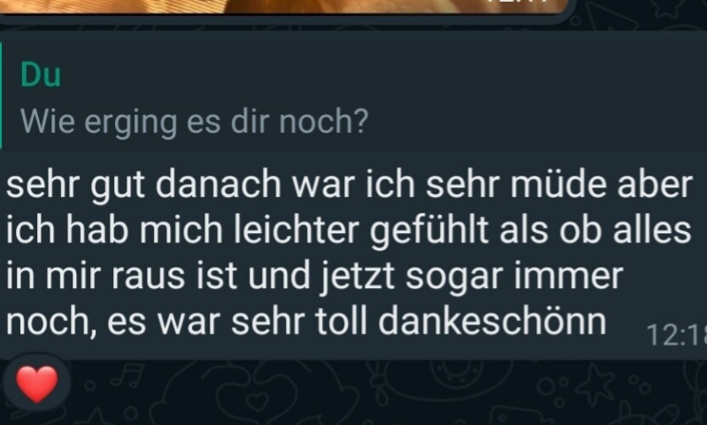This screenshot has height=425, width=707.
Task: Tap the music note doodle in the wallpaper
Action: click(127, 376)
